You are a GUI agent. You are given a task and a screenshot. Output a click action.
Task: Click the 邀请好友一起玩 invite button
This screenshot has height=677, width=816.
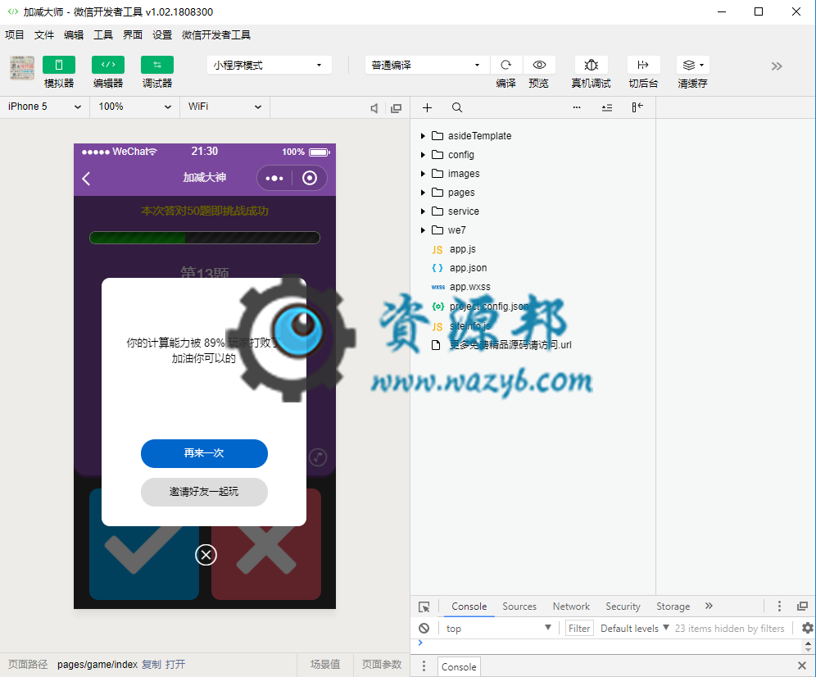tap(204, 492)
